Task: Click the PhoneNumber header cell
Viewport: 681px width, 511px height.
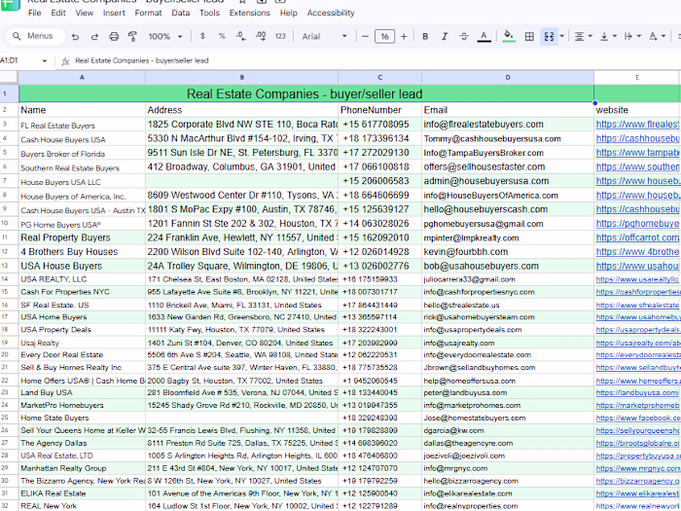Action: [379, 110]
